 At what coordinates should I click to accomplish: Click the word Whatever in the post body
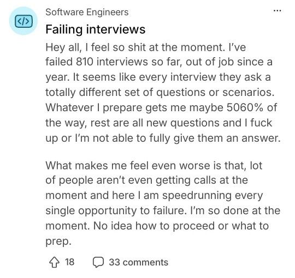point(69,107)
